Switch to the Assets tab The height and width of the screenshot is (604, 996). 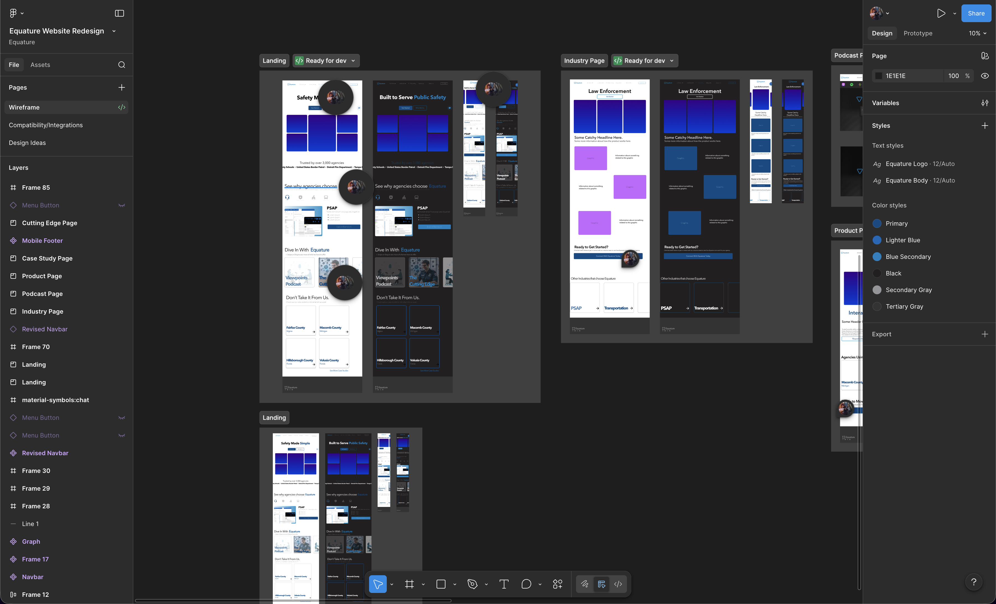40,64
